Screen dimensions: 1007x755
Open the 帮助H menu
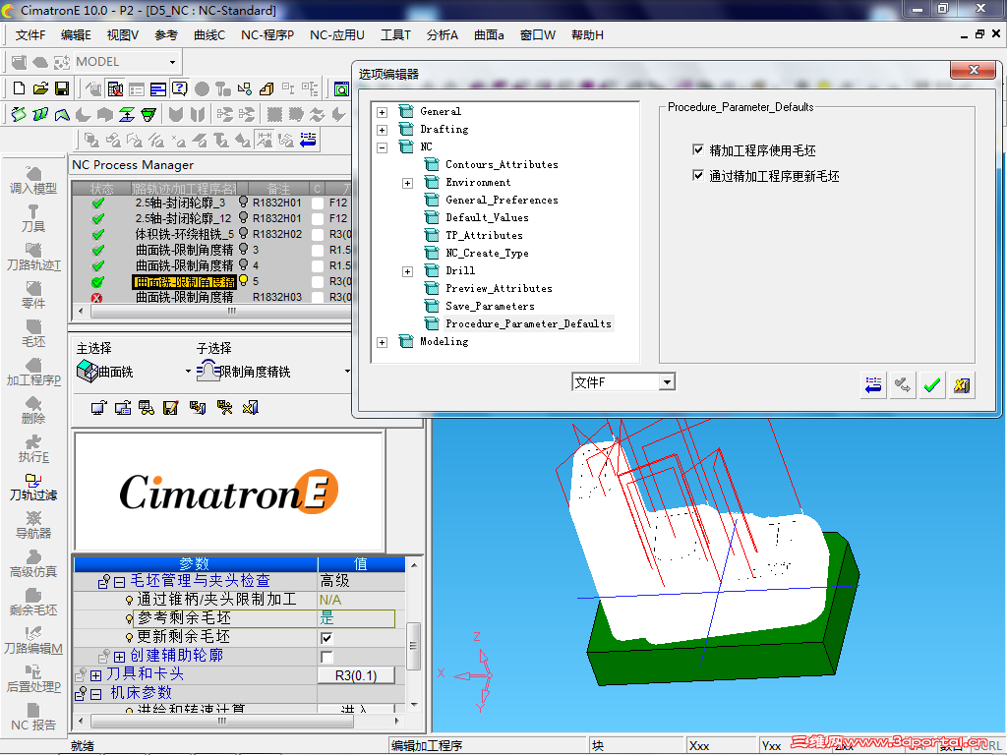coord(588,35)
